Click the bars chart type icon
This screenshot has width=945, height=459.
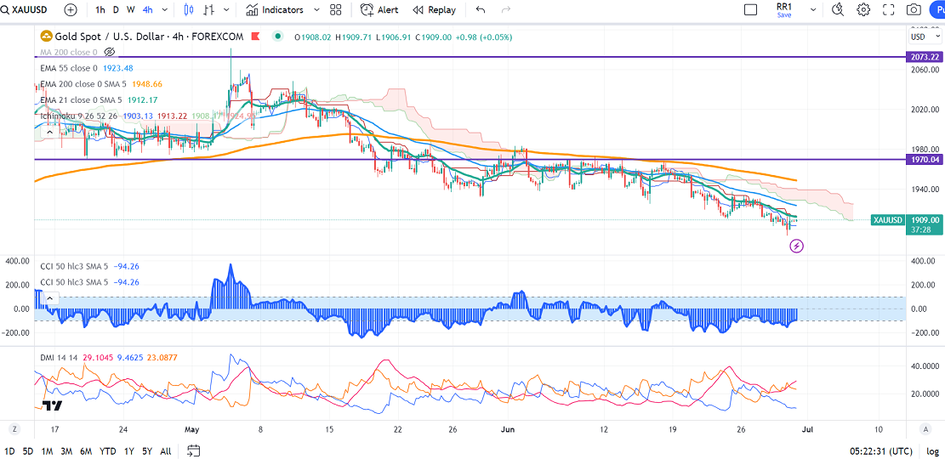(x=209, y=9)
